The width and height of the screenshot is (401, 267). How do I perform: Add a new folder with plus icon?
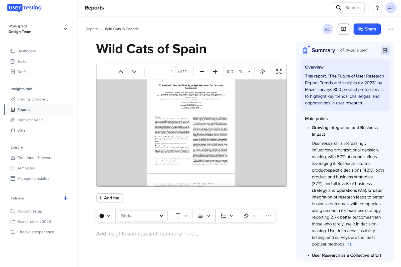(x=65, y=198)
